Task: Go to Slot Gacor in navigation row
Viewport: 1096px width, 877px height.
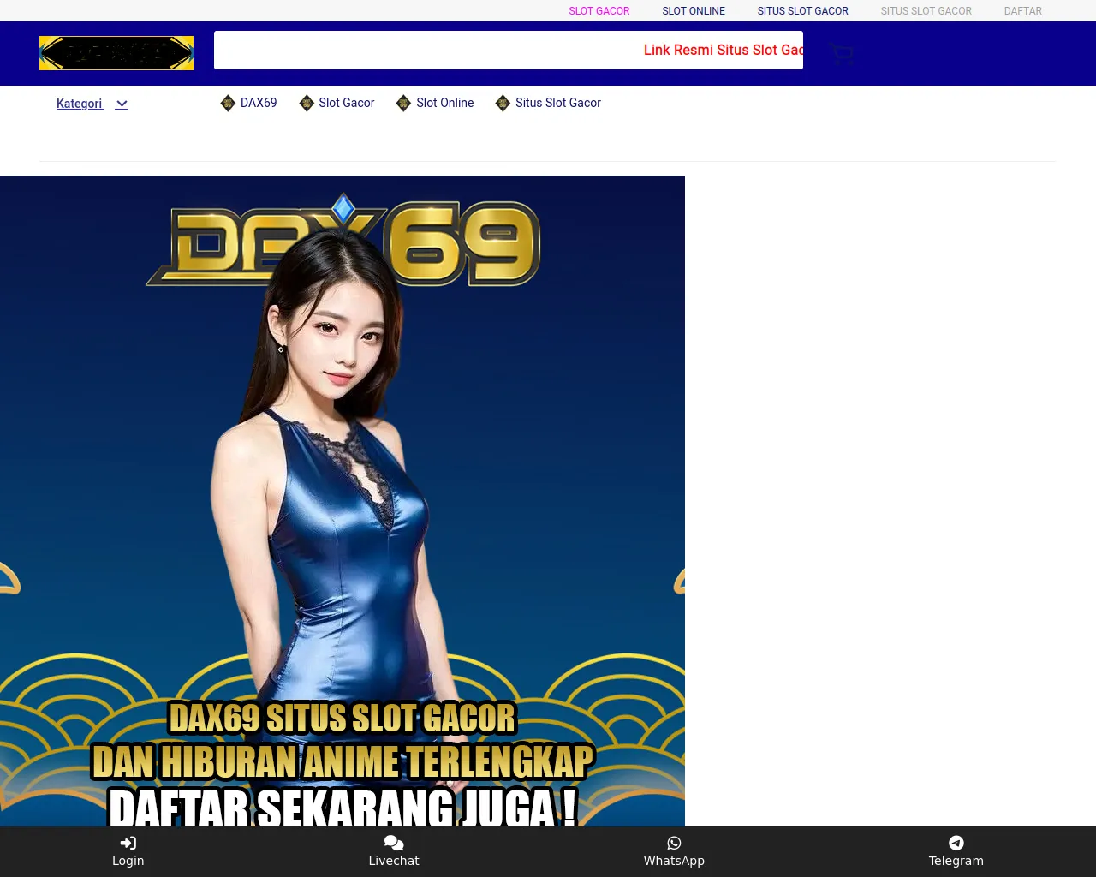Action: pyautogui.click(x=346, y=103)
